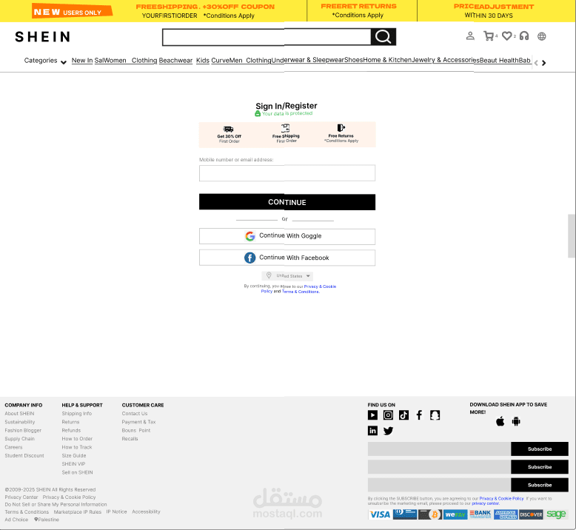
Task: Click the search magnifier button
Action: 384,37
